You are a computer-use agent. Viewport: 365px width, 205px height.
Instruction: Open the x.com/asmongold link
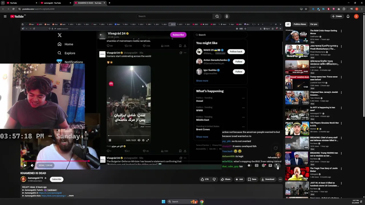(x=50, y=193)
